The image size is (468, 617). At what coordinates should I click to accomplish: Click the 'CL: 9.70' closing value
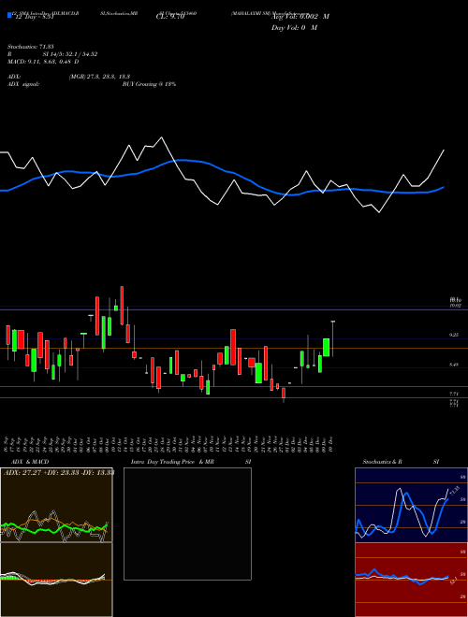coord(169,17)
